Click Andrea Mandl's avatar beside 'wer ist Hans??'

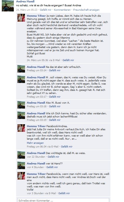pos(21,165)
